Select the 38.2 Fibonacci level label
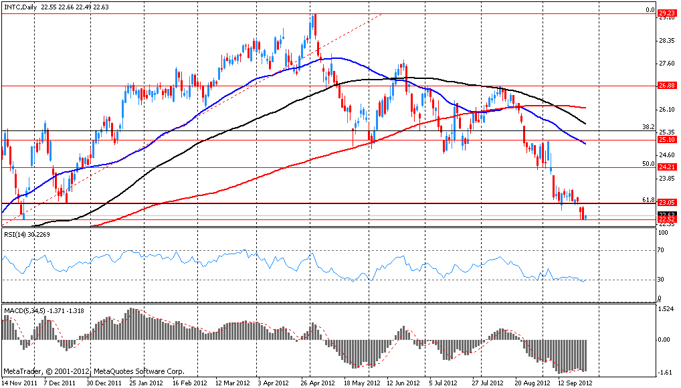681x388 pixels. tap(647, 126)
